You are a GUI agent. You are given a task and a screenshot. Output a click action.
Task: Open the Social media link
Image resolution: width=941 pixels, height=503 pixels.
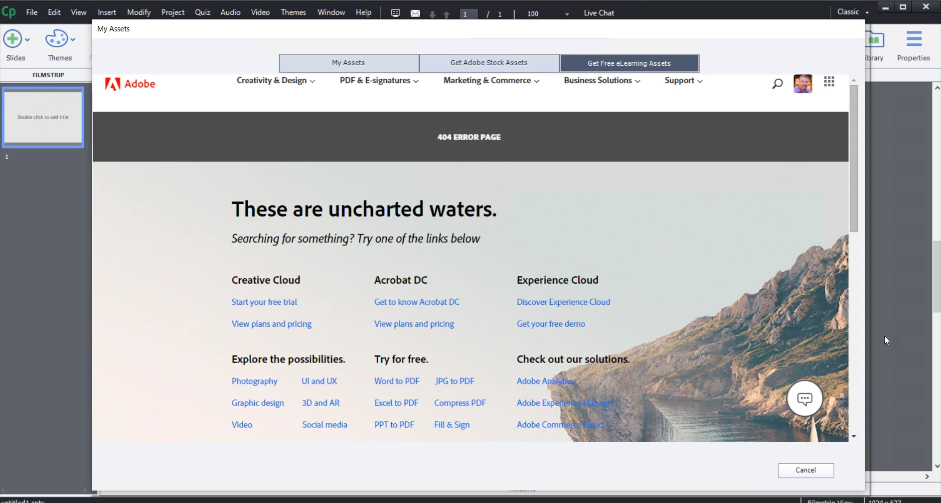click(x=324, y=425)
